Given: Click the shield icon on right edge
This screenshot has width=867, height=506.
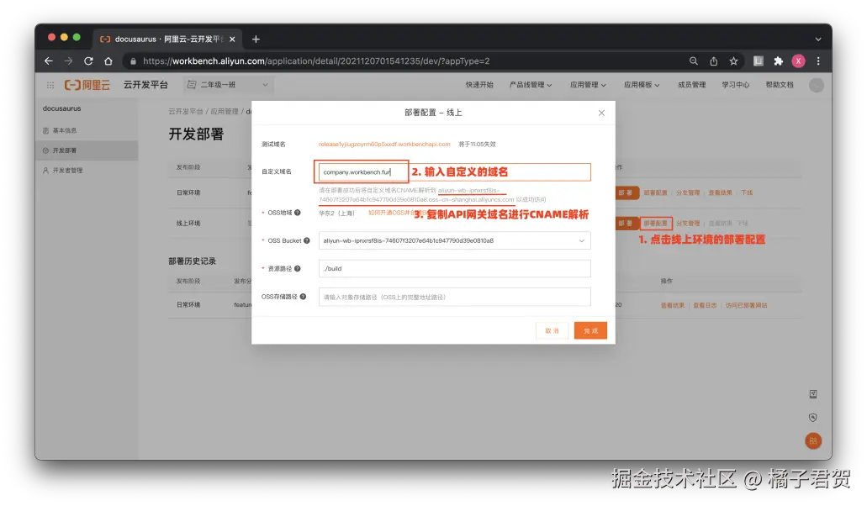Looking at the screenshot, I should 813,418.
